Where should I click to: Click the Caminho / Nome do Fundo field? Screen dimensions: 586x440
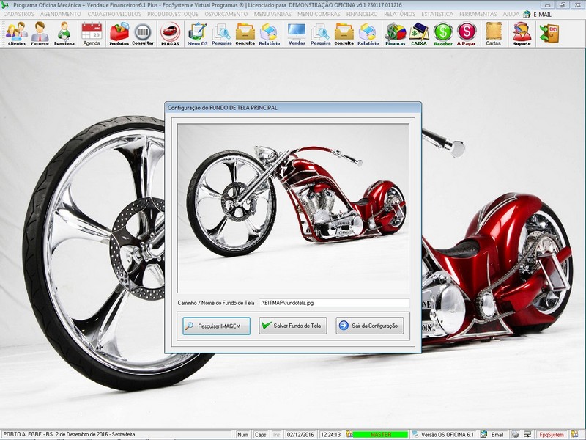pos(335,303)
